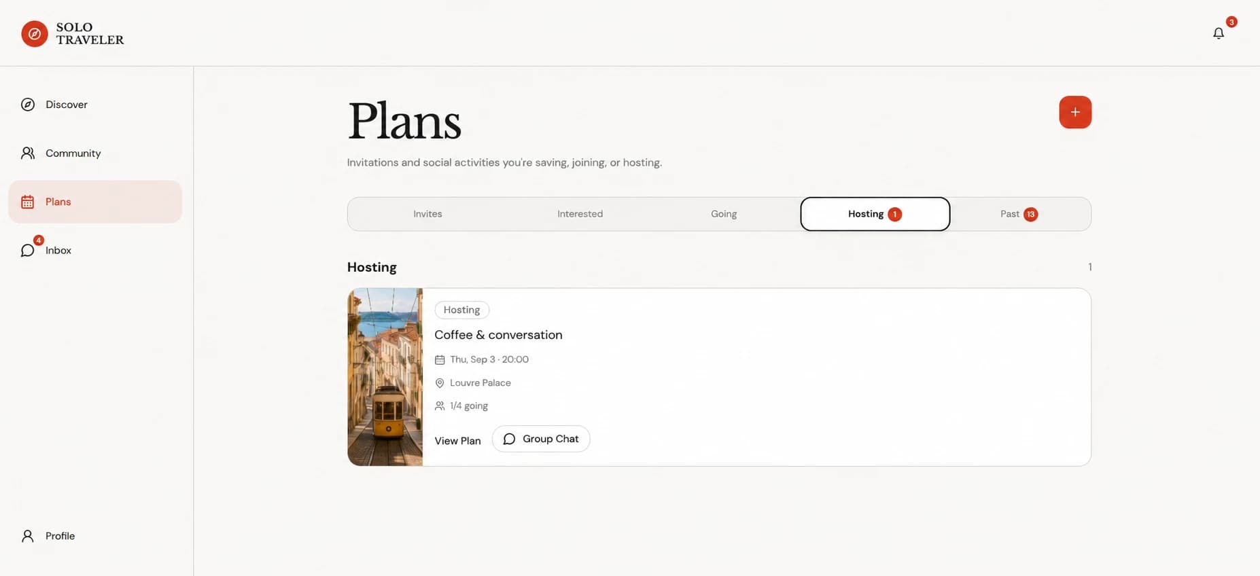
Task: Click the red 13 badge on Past tab
Action: point(1030,214)
